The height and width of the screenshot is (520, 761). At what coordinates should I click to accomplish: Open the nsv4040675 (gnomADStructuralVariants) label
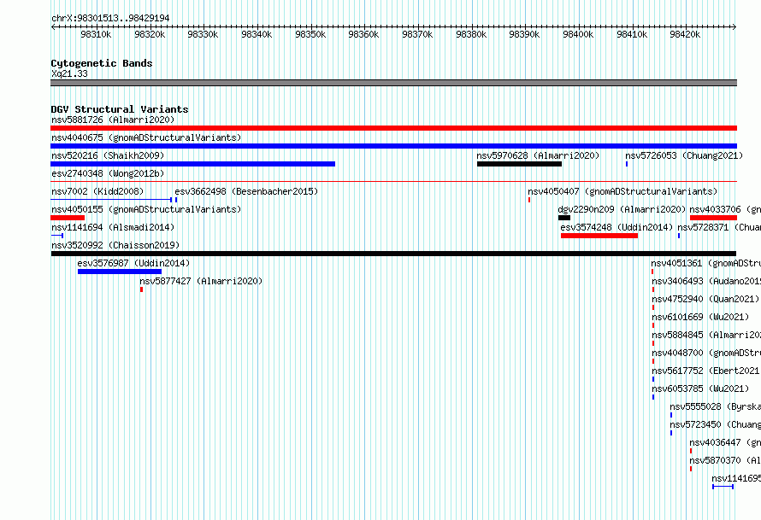(x=146, y=137)
